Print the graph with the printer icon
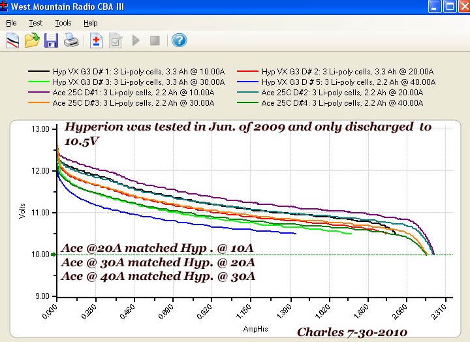The width and height of the screenshot is (470, 342). [x=71, y=40]
